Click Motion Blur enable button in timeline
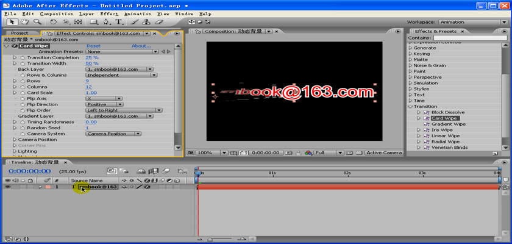The height and width of the screenshot is (244, 512). point(166,171)
